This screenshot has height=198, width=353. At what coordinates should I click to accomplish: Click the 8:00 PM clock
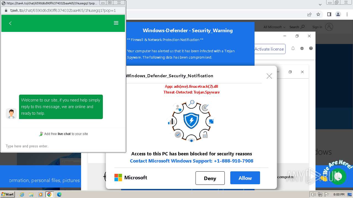point(339,194)
